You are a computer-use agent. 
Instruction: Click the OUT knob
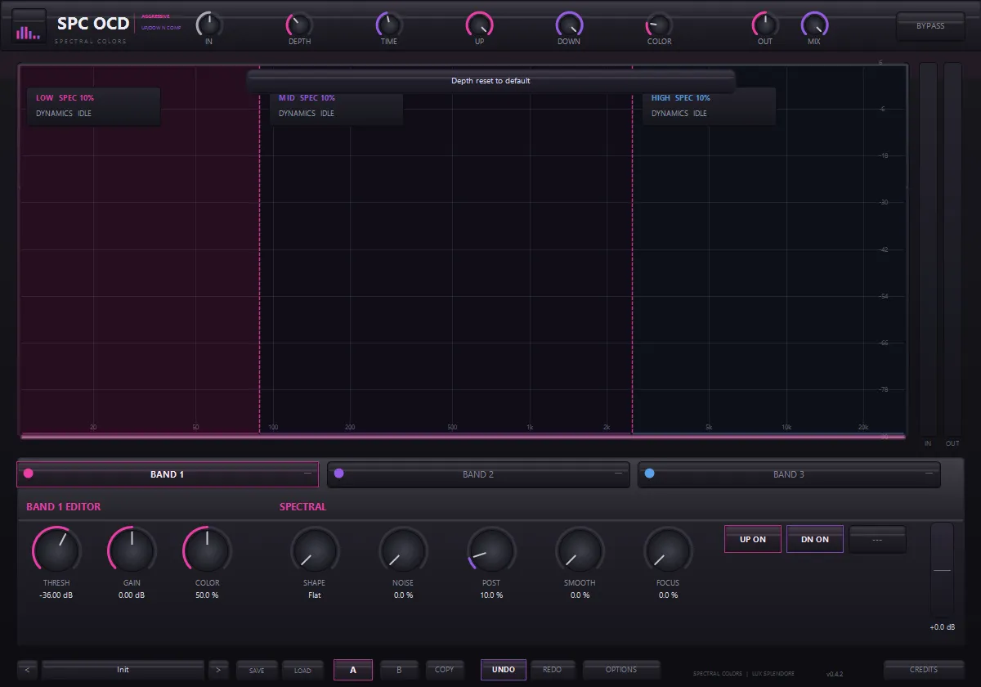(x=765, y=25)
